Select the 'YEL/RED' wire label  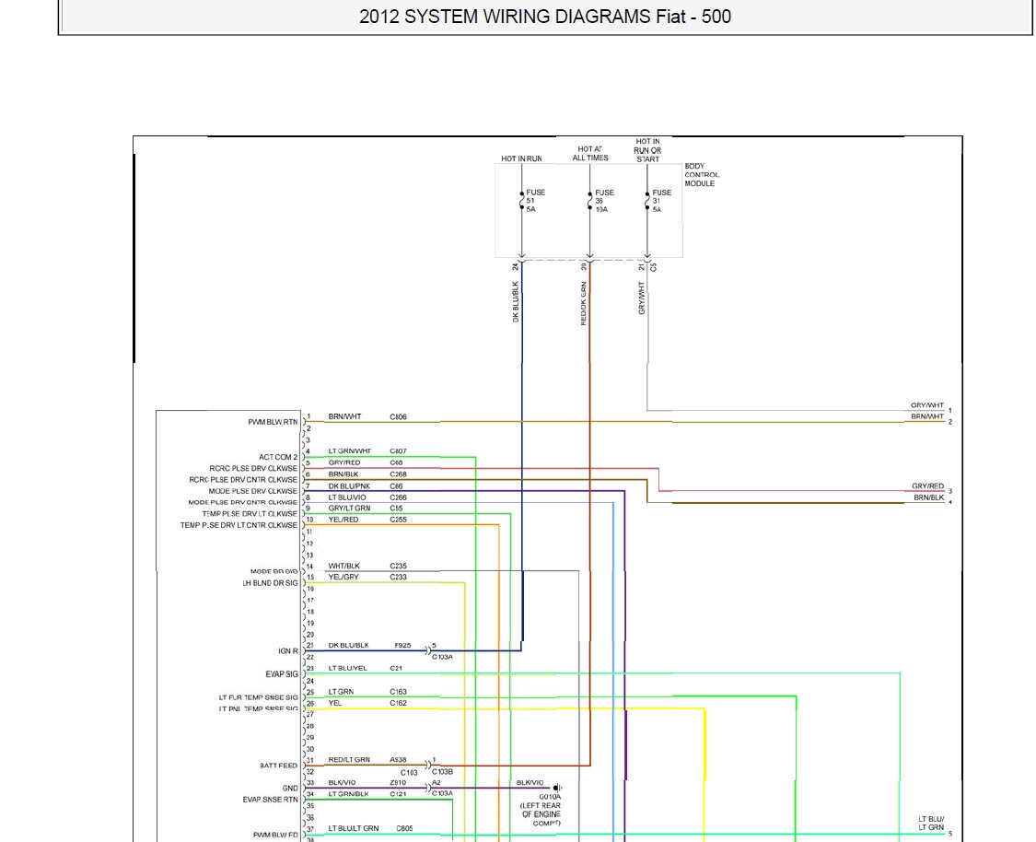[343, 520]
